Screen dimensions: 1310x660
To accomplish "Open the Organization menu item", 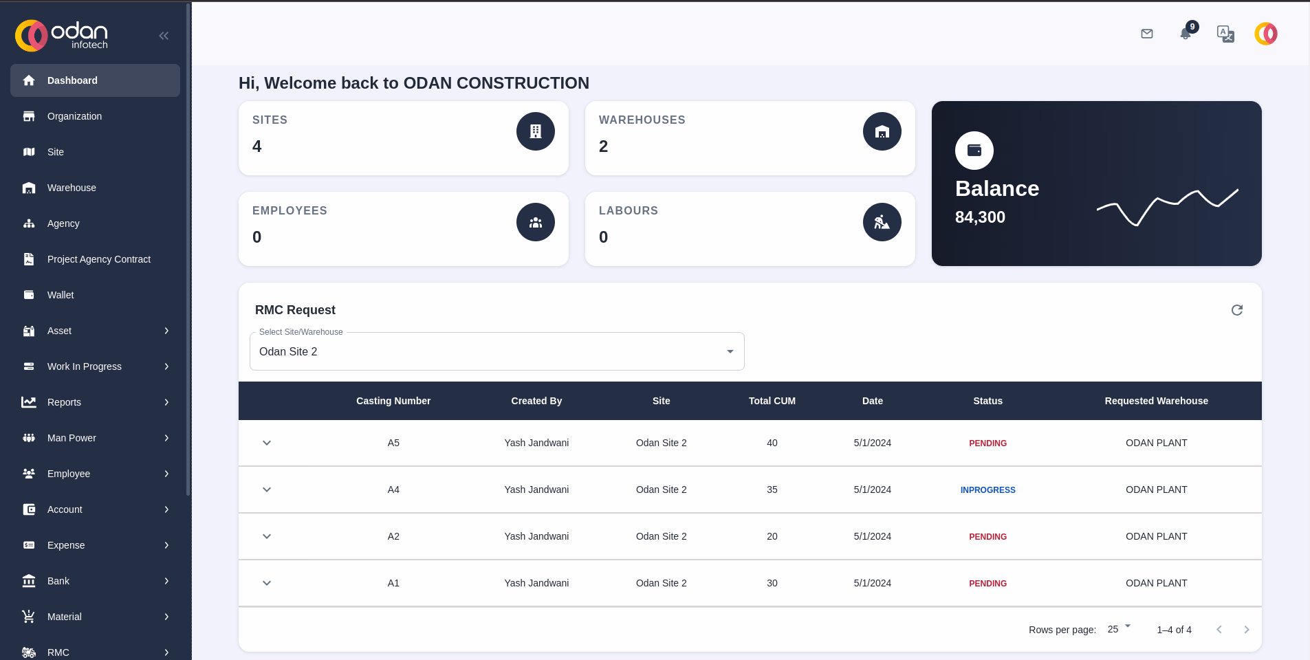I will [74, 116].
